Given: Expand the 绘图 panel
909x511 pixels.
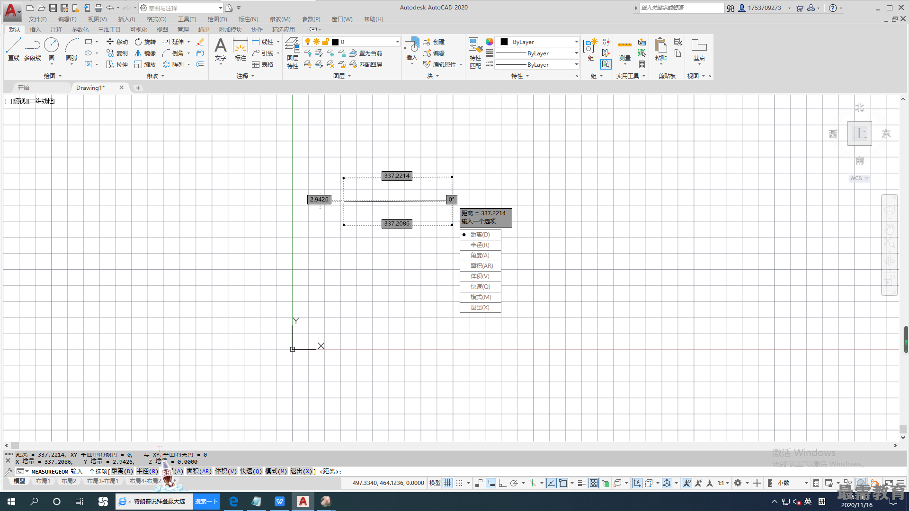Looking at the screenshot, I should pyautogui.click(x=53, y=76).
